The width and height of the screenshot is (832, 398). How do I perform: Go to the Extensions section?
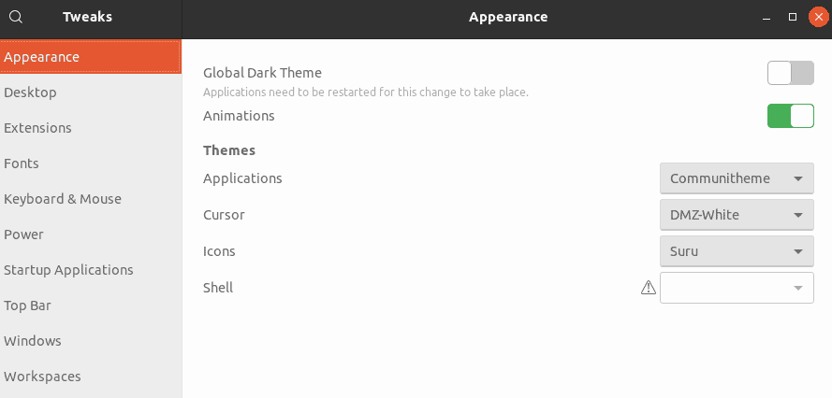click(91, 128)
